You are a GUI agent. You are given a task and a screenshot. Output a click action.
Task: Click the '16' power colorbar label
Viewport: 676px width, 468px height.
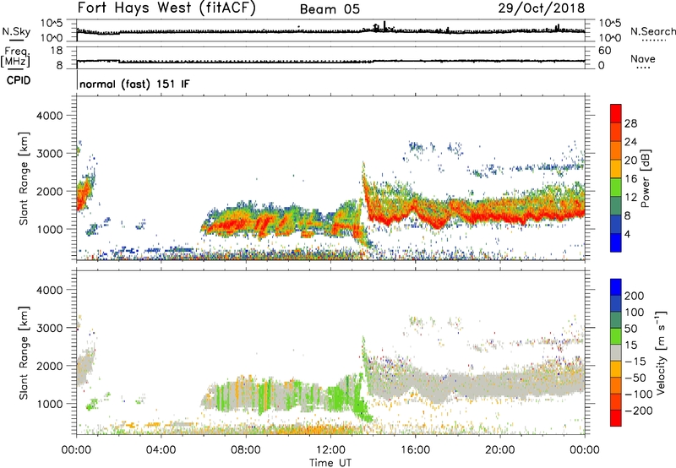click(x=630, y=179)
